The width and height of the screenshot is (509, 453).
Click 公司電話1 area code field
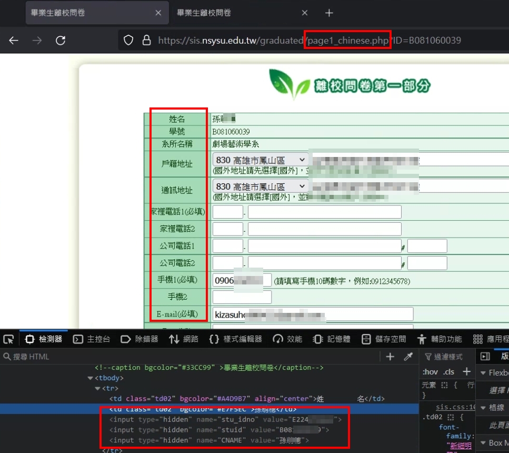(x=227, y=246)
